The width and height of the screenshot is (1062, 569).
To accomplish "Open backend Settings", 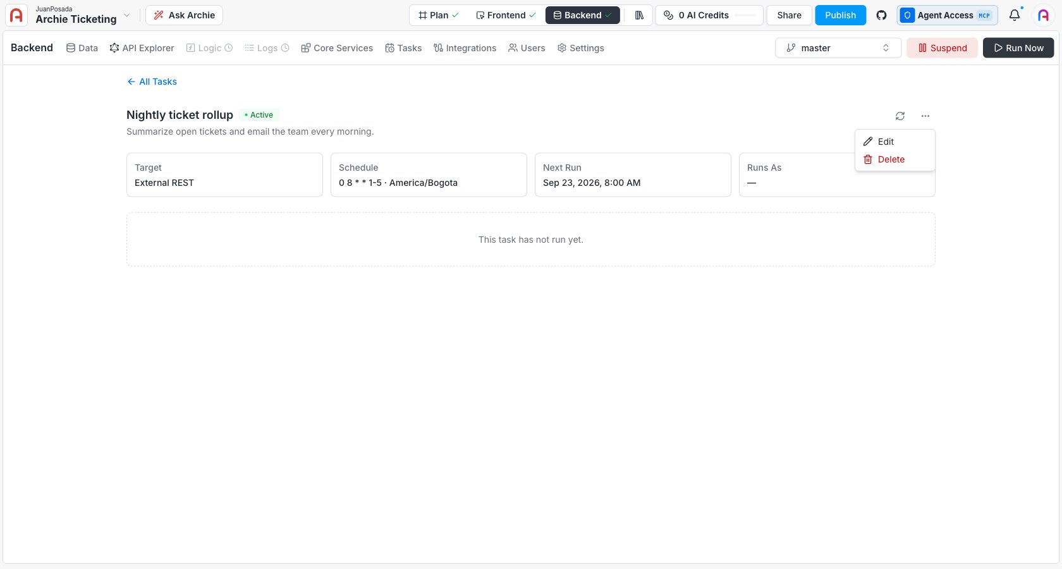I will tap(580, 48).
